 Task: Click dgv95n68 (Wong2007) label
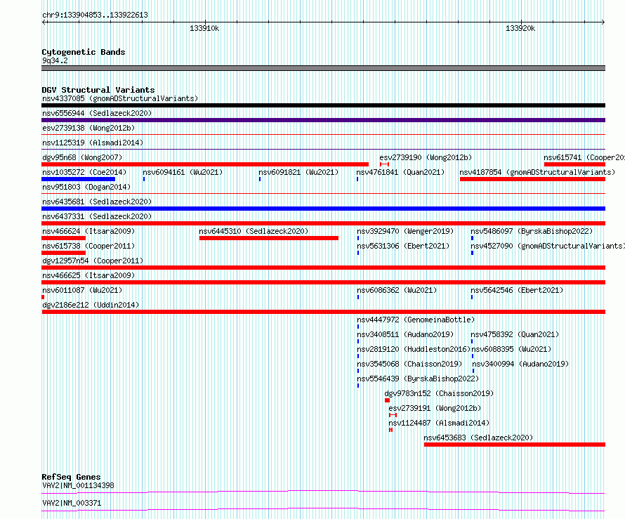(82, 157)
